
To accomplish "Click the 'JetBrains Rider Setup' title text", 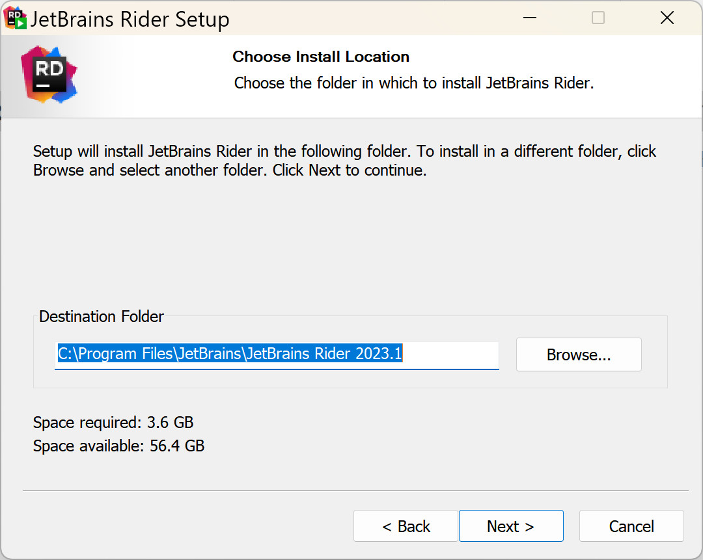I will 130,20.
